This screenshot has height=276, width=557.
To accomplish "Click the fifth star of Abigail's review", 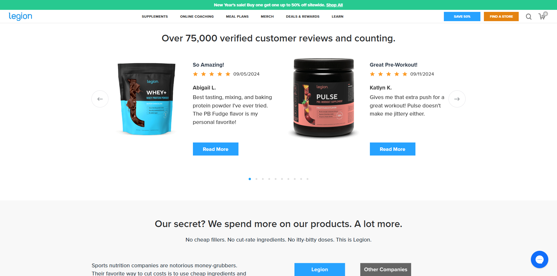I will [228, 74].
